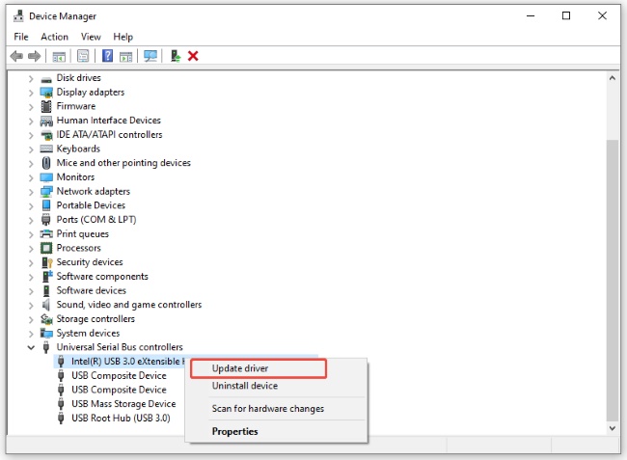Click the Storage controllers category icon
This screenshot has width=627, height=460.
(46, 319)
